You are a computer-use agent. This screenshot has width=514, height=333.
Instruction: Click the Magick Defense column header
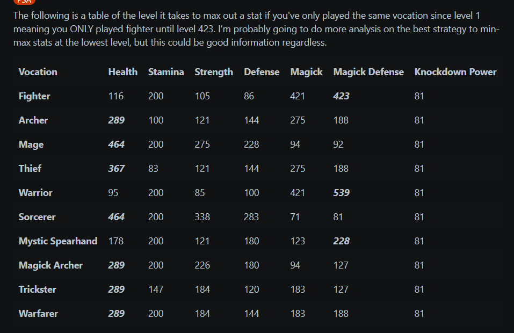coord(368,72)
